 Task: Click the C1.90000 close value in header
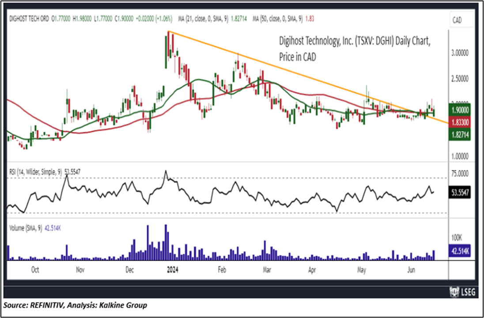(x=124, y=19)
